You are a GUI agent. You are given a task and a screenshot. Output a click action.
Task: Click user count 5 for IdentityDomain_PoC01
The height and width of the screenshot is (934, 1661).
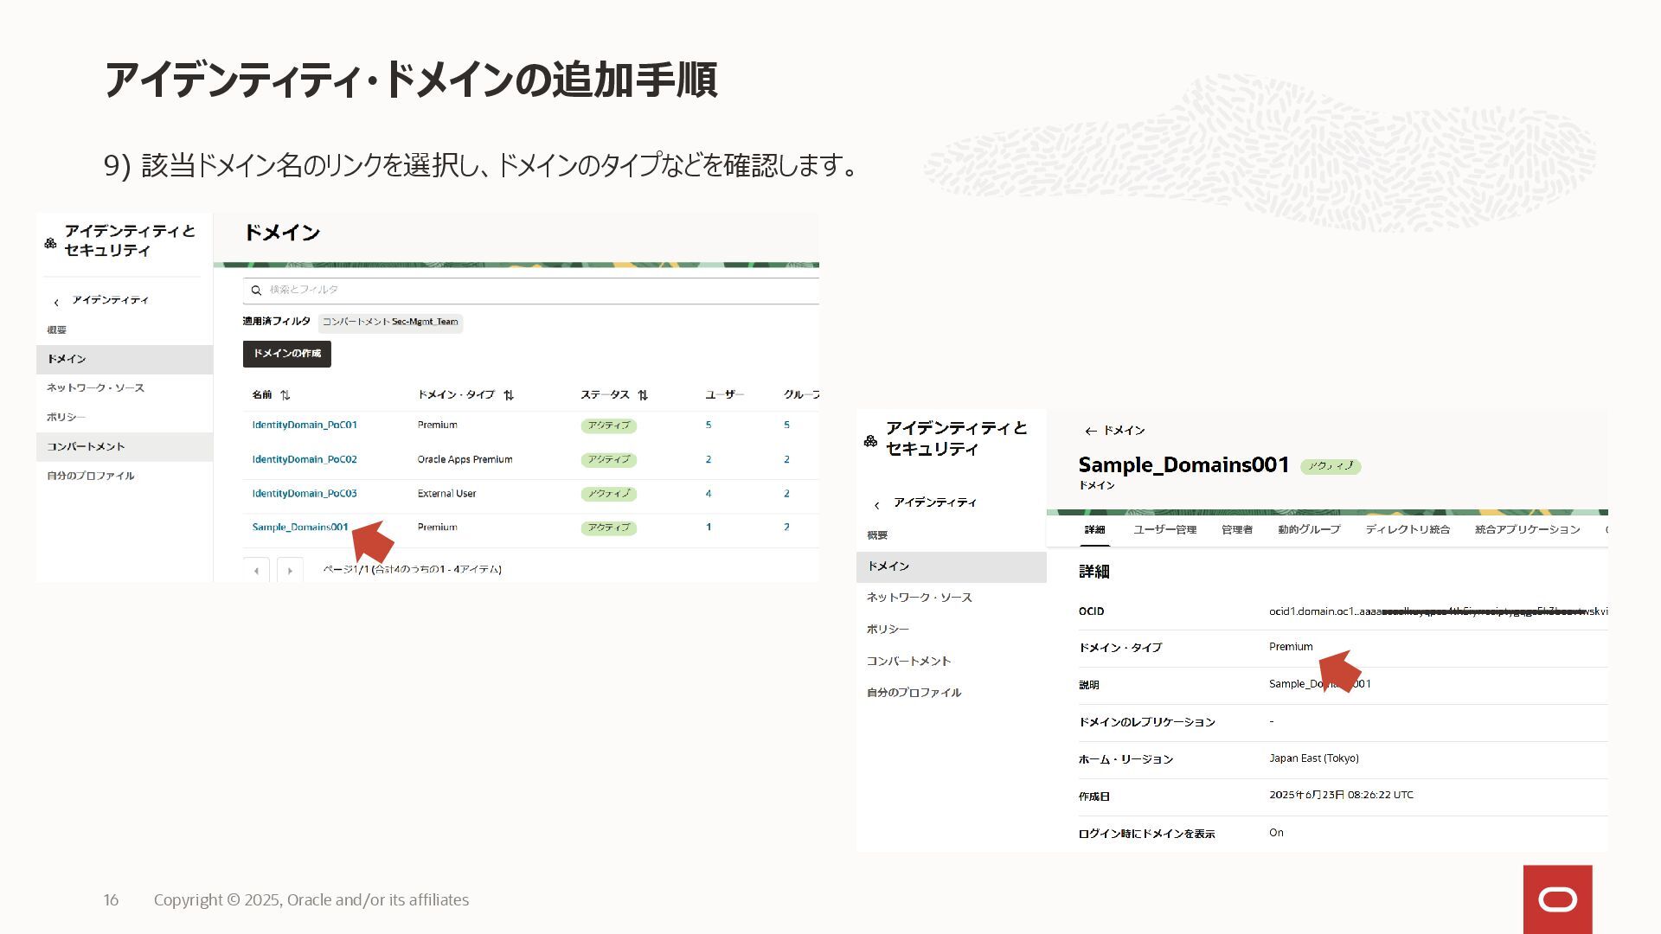coord(709,425)
